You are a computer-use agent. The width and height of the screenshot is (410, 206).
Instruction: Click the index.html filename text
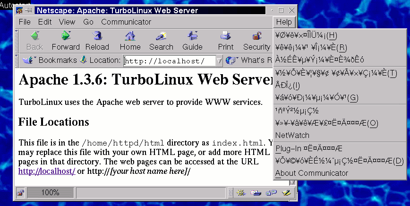[x=237, y=143]
